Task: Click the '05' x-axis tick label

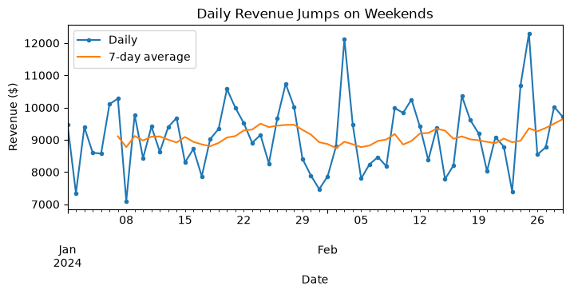Action: click(362, 220)
